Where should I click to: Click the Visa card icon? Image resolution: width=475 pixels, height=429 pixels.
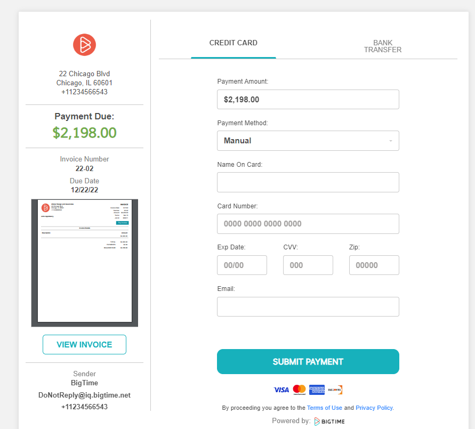pos(281,390)
